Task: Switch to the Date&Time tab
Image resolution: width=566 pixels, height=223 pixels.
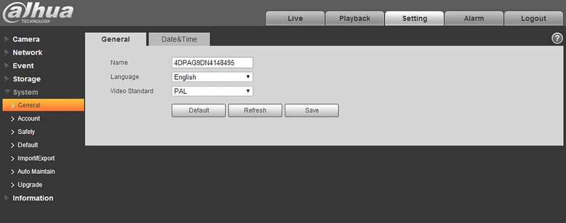Action: [179, 39]
